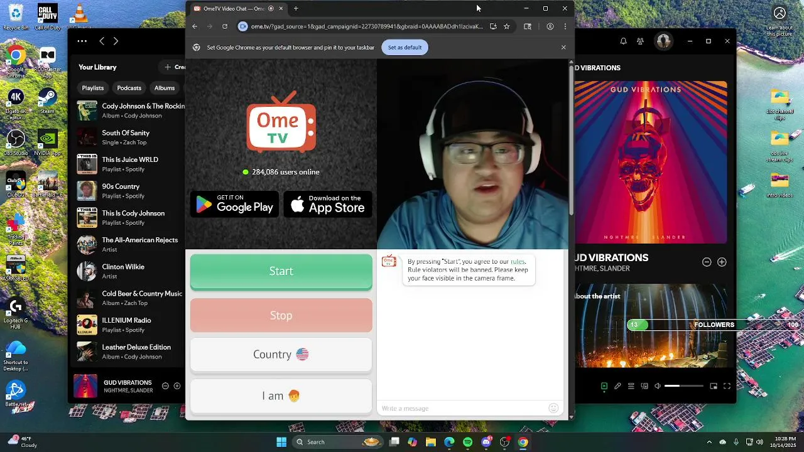Screen dimensions: 804x452
Task: Open the Country selector
Action: pyautogui.click(x=281, y=354)
